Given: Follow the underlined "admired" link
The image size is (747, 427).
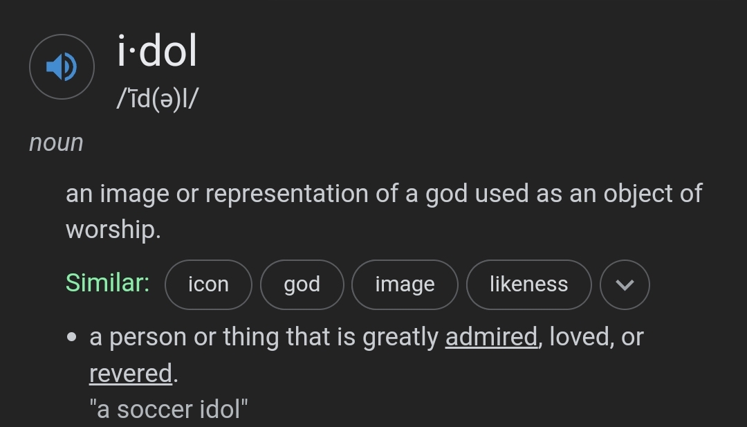Looking at the screenshot, I should [491, 337].
